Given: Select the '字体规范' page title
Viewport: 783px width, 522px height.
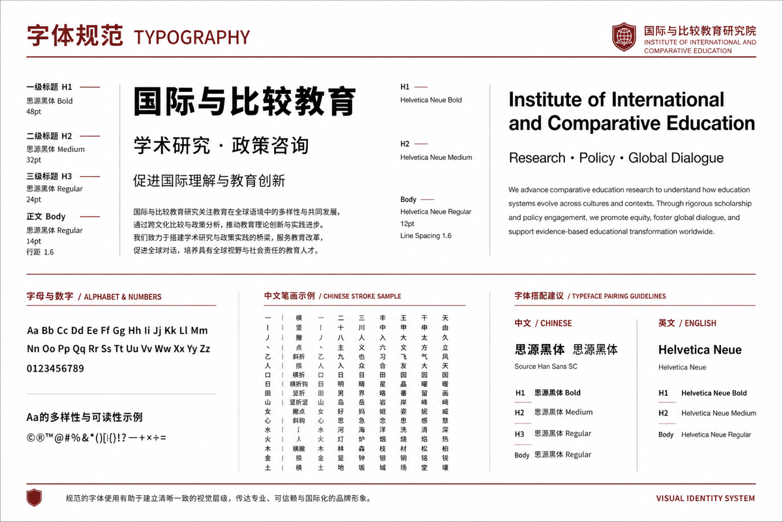Looking at the screenshot, I should 75,36.
